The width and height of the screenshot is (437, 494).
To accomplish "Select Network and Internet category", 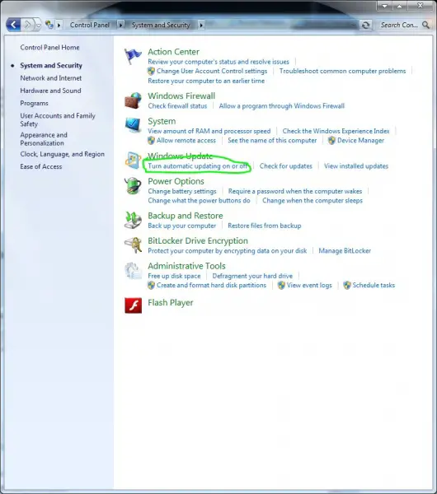I will (51, 78).
